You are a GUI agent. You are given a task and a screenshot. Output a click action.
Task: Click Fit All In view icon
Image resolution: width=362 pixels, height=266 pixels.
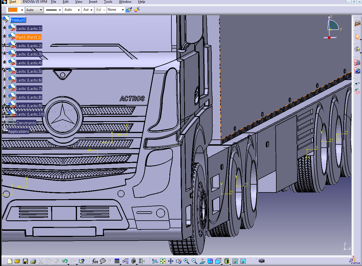pyautogui.click(x=163, y=261)
